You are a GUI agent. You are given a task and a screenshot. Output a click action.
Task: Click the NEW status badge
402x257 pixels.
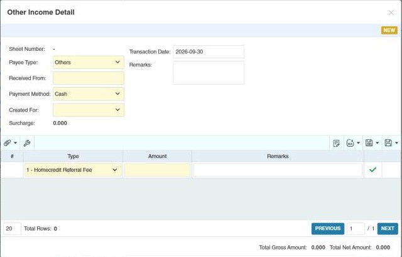click(x=389, y=31)
